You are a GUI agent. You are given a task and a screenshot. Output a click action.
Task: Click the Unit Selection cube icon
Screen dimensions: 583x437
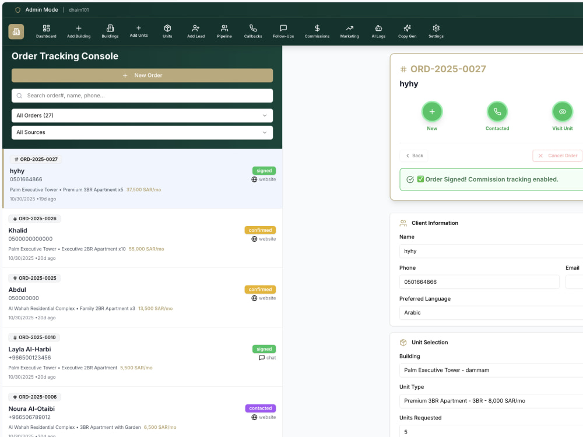click(x=403, y=342)
